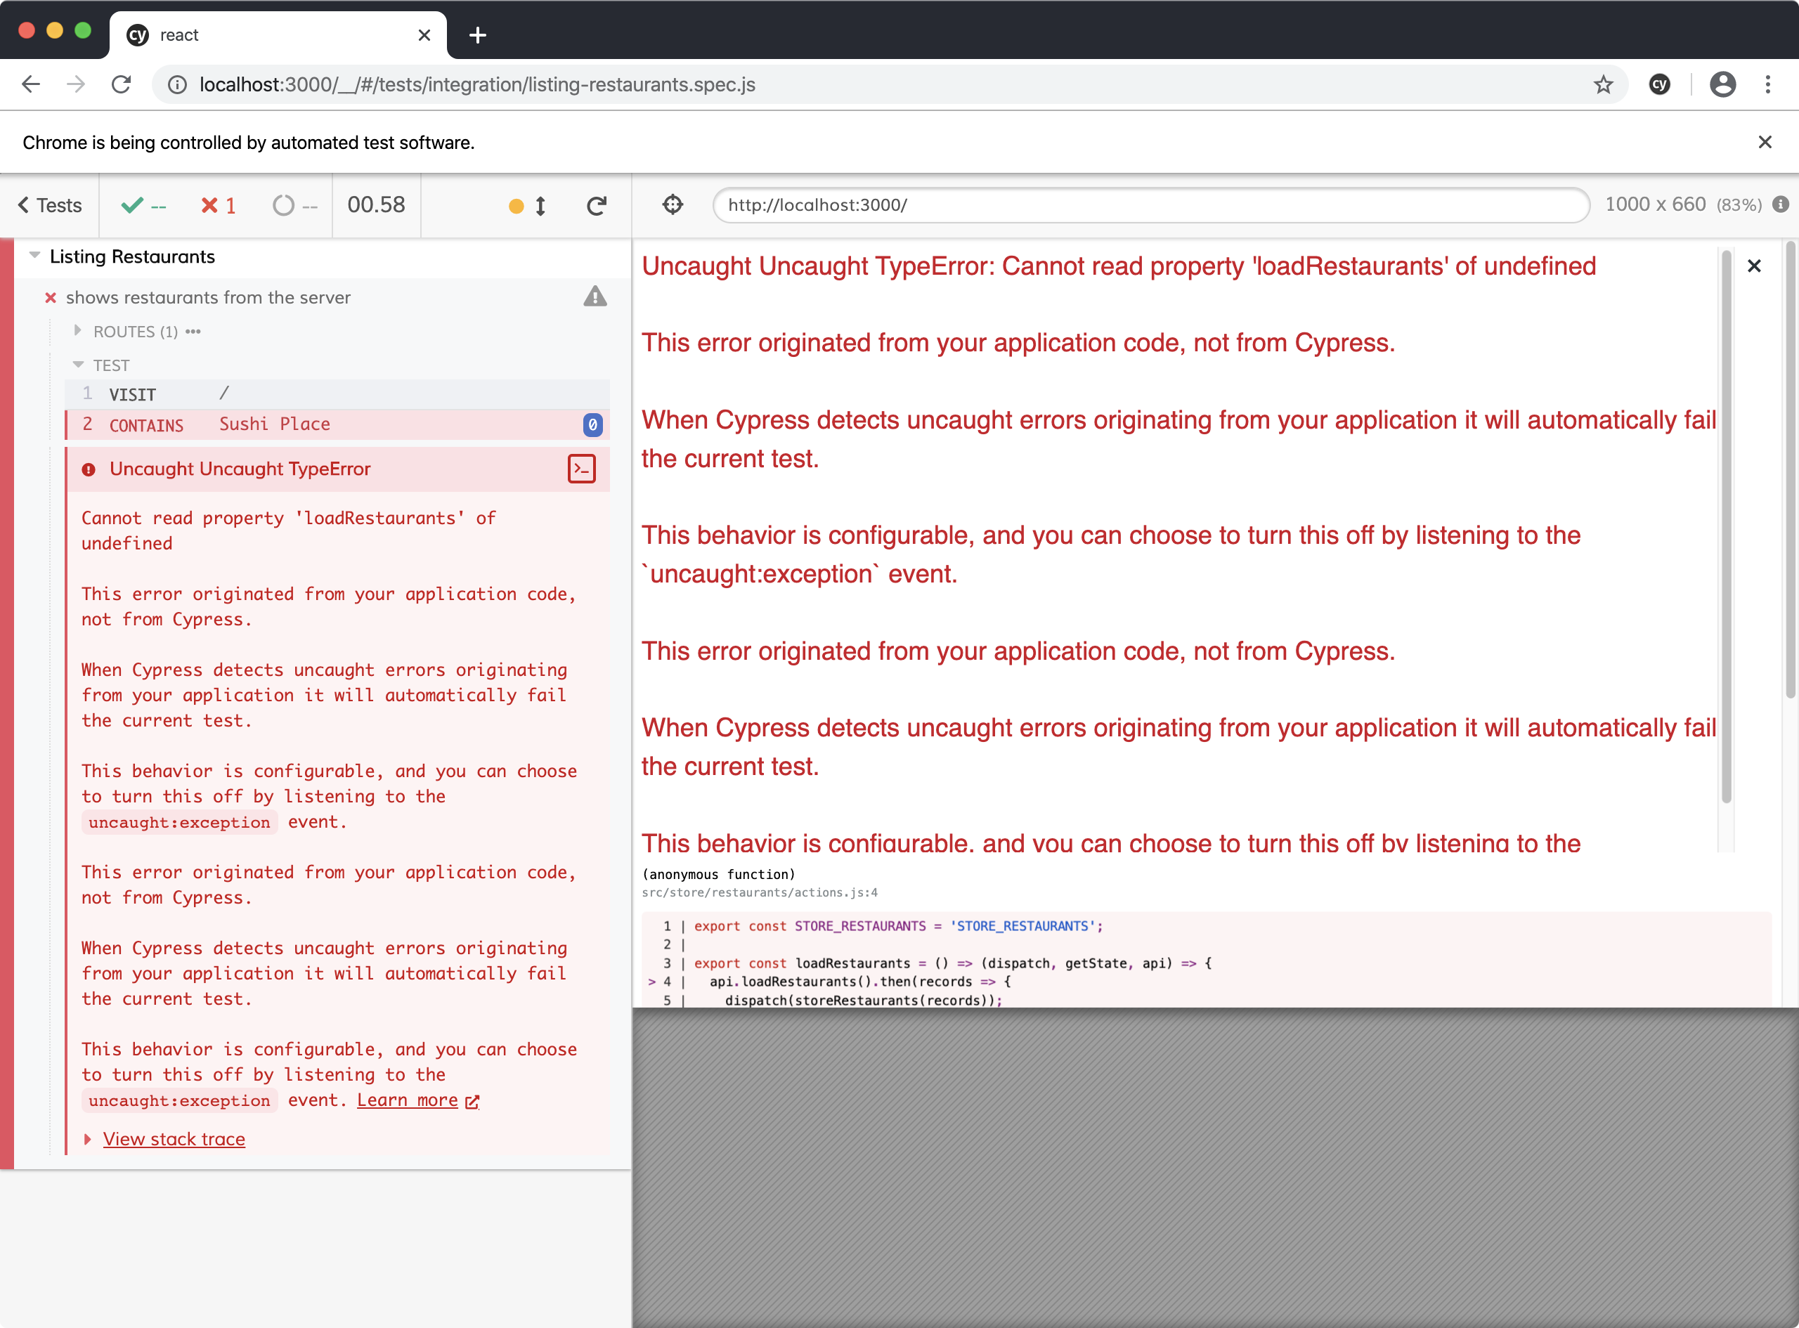Collapse the TEST commands section
Viewport: 1799px width, 1328px height.
click(x=102, y=365)
